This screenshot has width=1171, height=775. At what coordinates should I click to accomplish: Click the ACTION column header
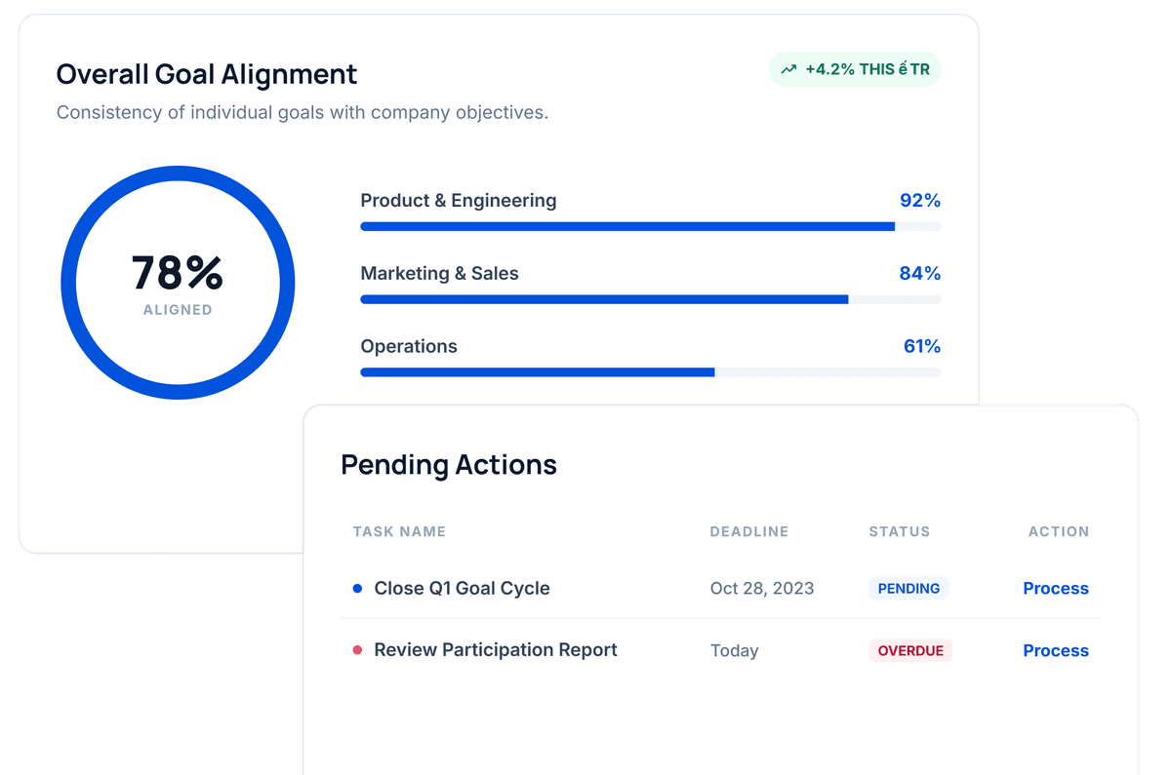[1058, 531]
